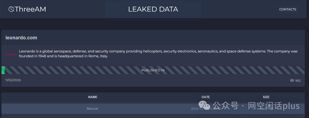Click the ThreeAM crescent moon logo icon
Image resolution: width=309 pixels, height=118 pixels.
[11, 9]
